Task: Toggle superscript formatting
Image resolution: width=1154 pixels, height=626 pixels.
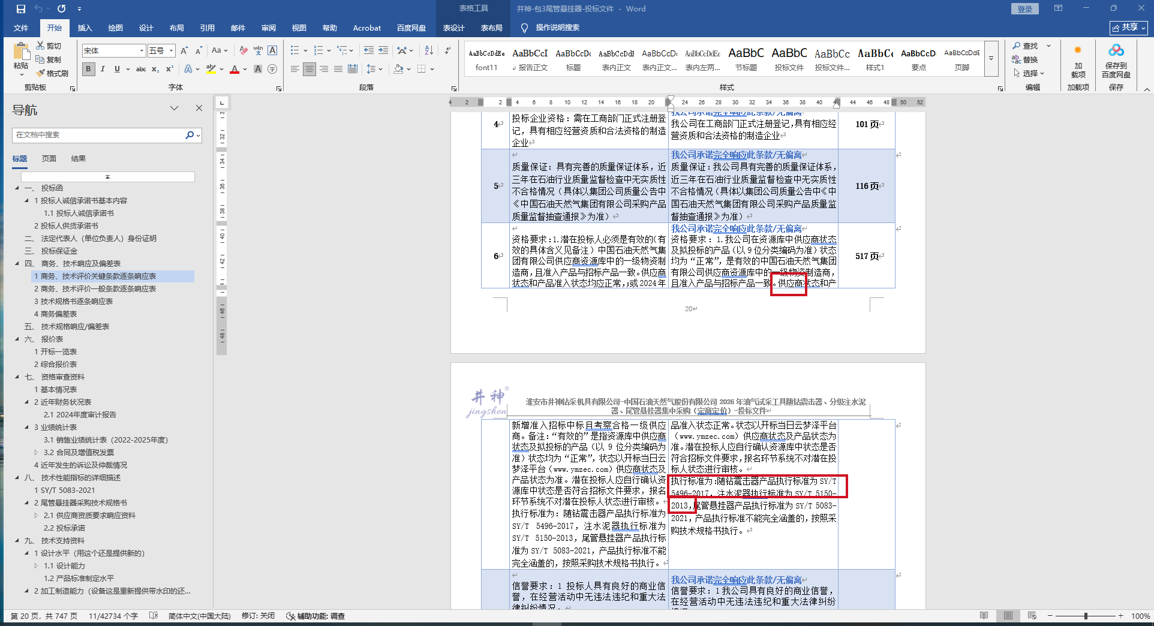Action: [170, 69]
